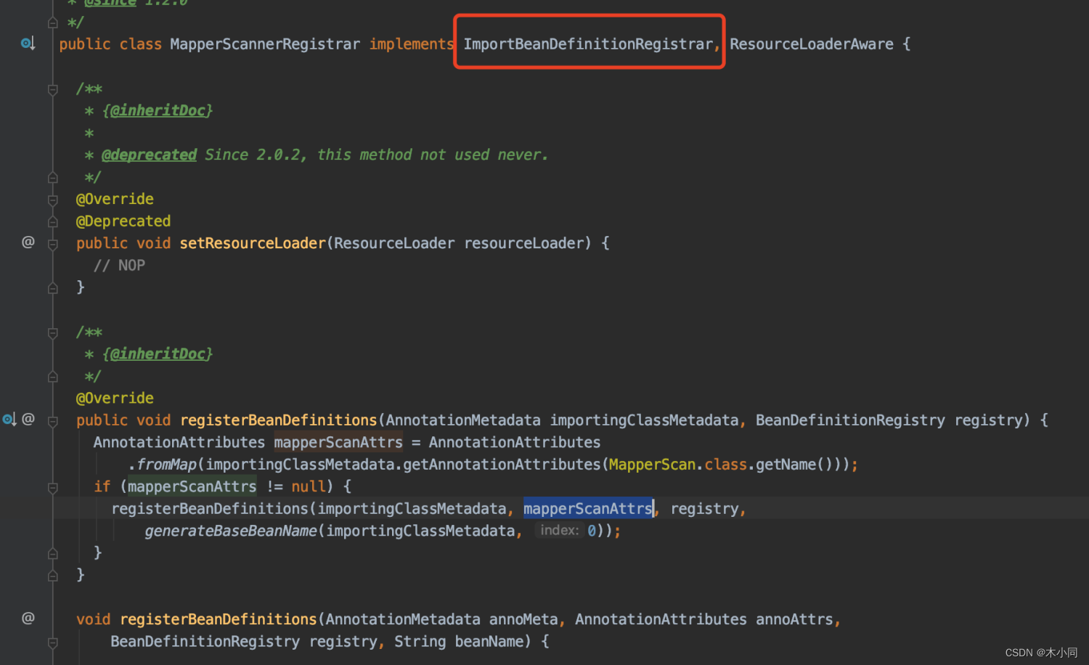Click fold marker on the @Deprecated line

53,221
